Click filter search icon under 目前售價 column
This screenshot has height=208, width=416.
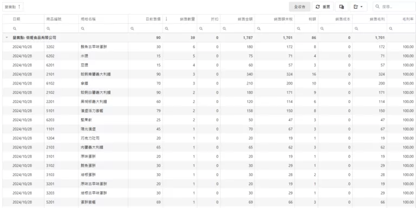[132, 28]
